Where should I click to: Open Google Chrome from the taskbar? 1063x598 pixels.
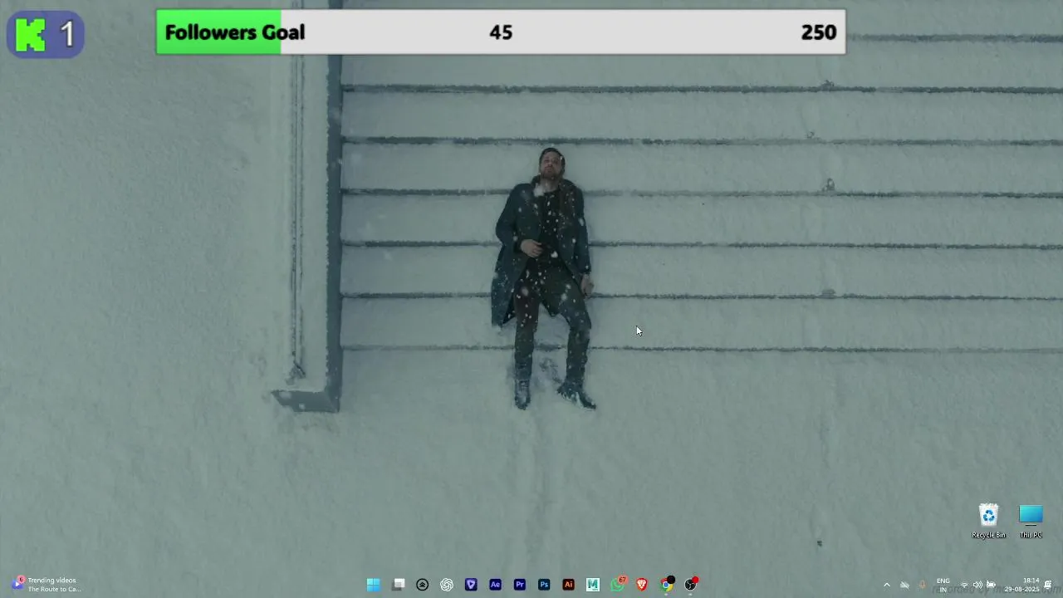click(x=667, y=584)
